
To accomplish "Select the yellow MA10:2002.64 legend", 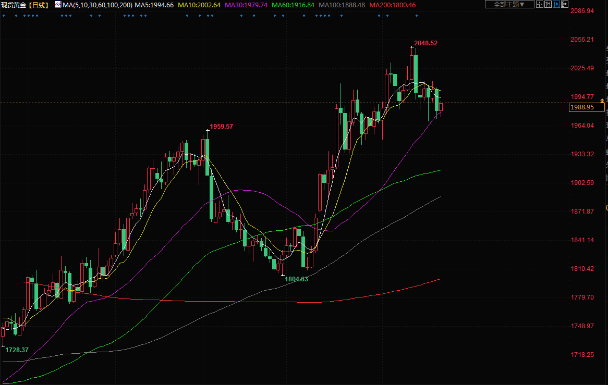I will [x=199, y=5].
